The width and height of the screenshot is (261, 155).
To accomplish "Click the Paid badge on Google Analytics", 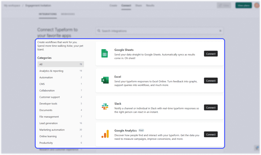I will pos(141,130).
